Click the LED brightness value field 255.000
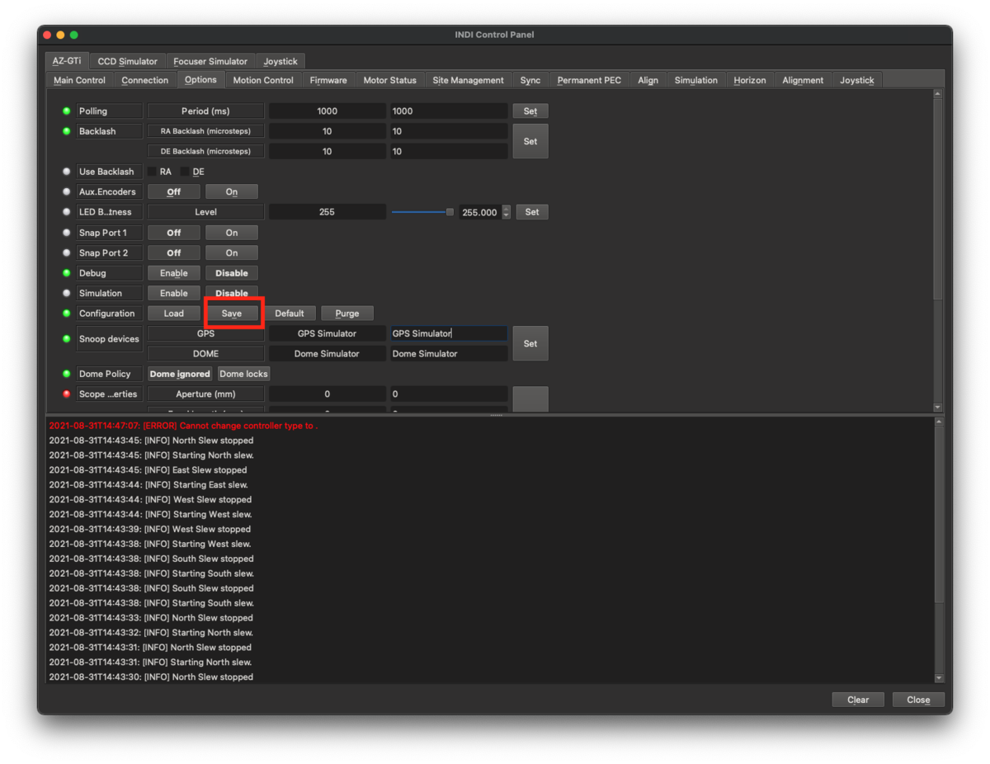Viewport: 990px width, 764px height. 480,212
